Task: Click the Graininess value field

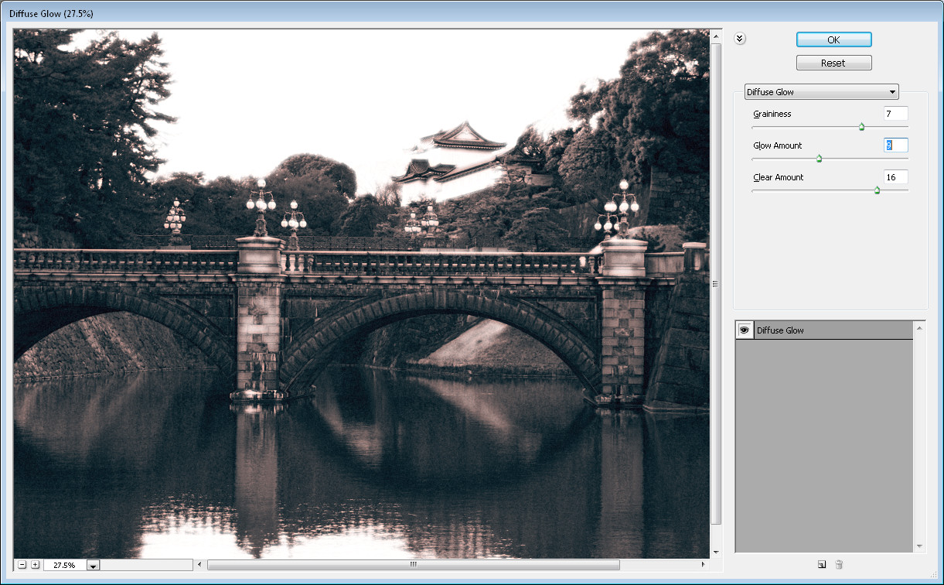Action: click(895, 114)
